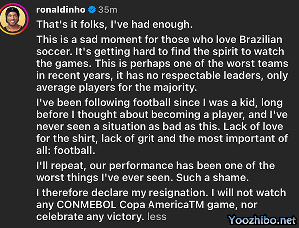This screenshot has width=299, height=228.
Task: Open the ronaldinho username profile link
Action: 60,9
